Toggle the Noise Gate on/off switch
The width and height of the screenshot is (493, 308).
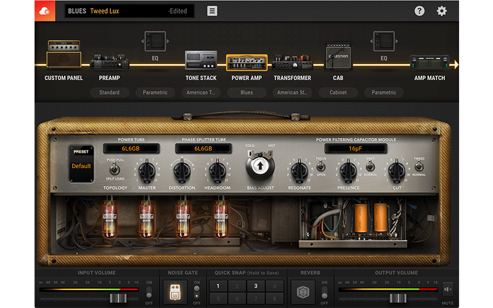click(x=197, y=292)
